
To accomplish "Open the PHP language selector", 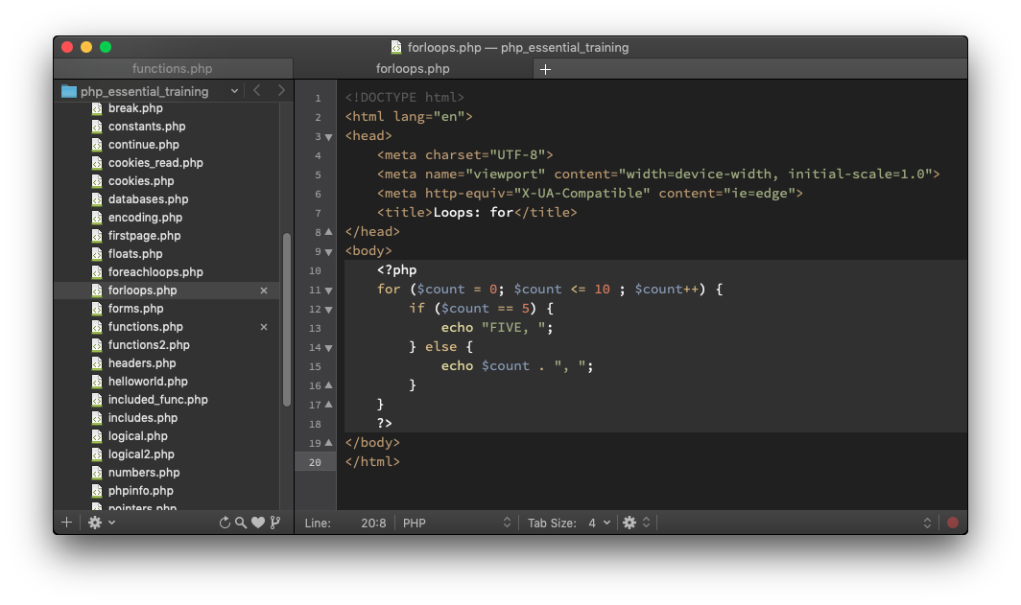I will point(457,523).
